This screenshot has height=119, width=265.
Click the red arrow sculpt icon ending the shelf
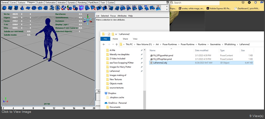click(158, 8)
